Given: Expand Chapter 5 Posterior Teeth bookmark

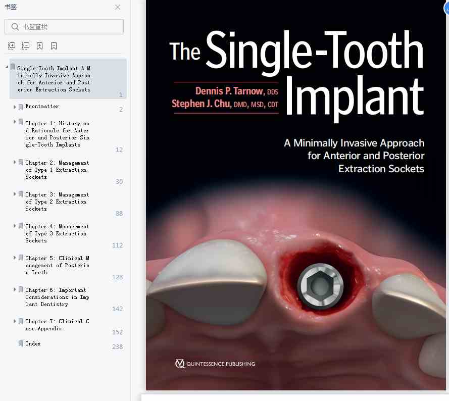Looking at the screenshot, I should [15, 258].
